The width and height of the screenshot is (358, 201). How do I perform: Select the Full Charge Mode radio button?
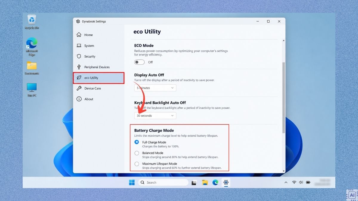(x=137, y=142)
